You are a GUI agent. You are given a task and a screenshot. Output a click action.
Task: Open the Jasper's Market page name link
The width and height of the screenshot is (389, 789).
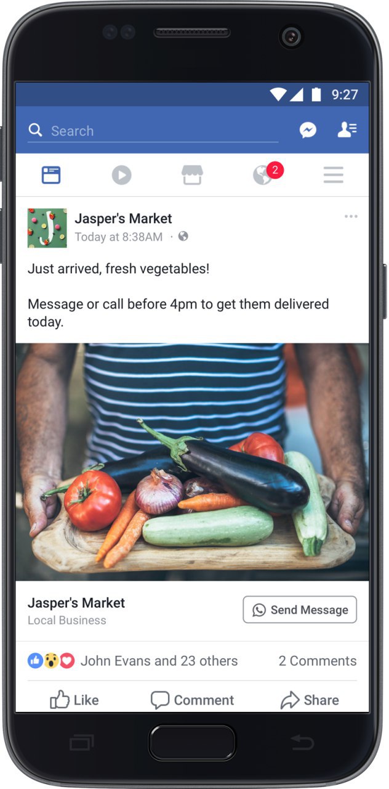(x=123, y=218)
